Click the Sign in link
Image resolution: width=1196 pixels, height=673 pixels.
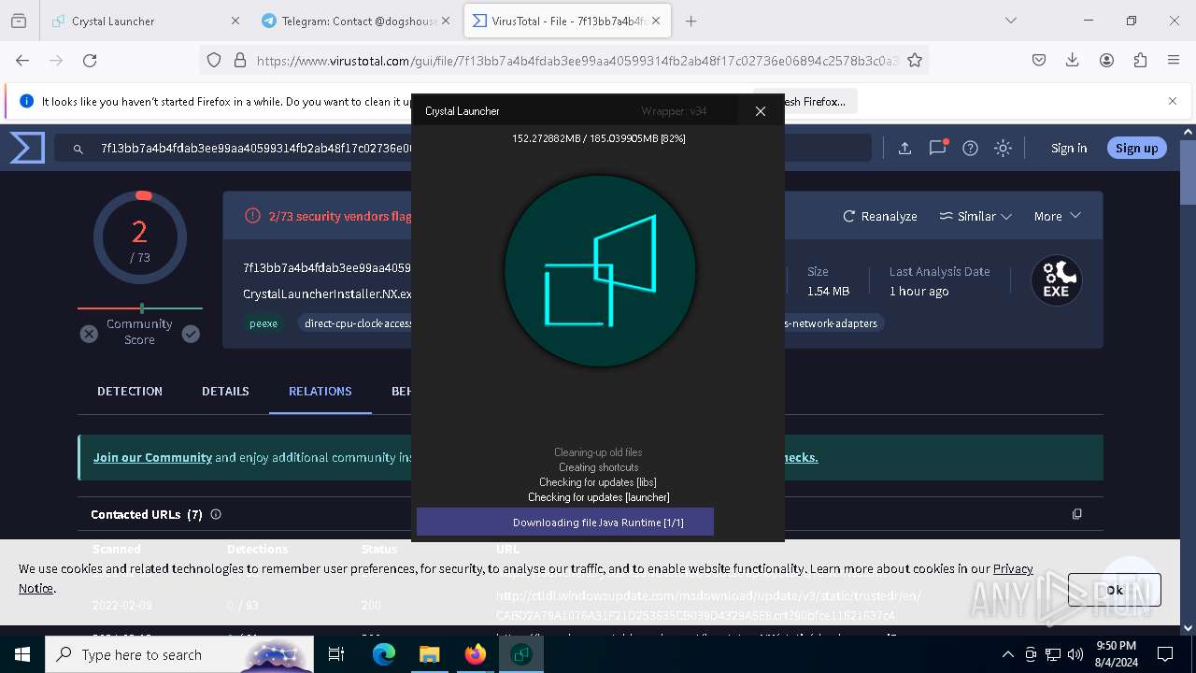point(1069,148)
